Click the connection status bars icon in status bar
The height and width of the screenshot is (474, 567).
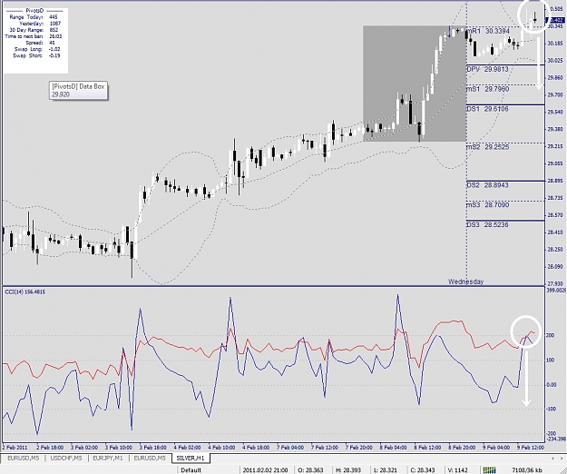(489, 470)
